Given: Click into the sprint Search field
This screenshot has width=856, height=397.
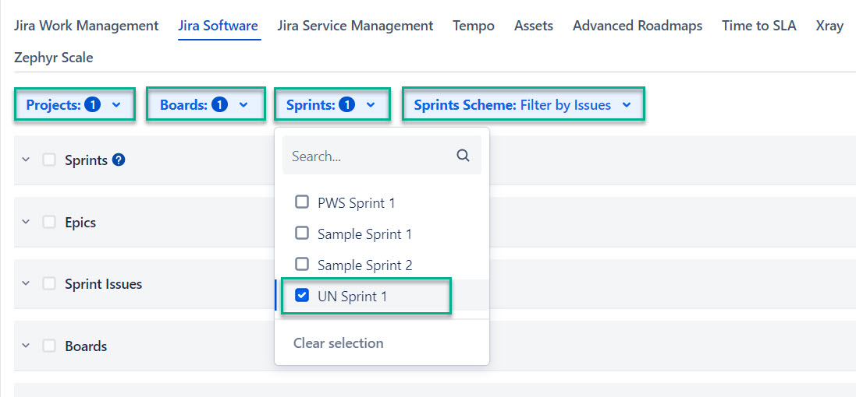Looking at the screenshot, I should click(382, 156).
